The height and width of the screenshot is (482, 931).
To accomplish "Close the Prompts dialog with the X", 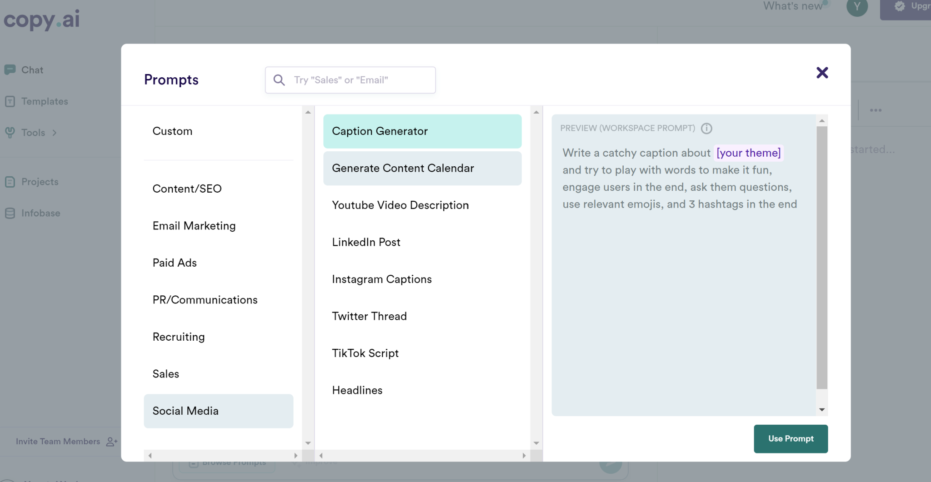I will pyautogui.click(x=822, y=73).
